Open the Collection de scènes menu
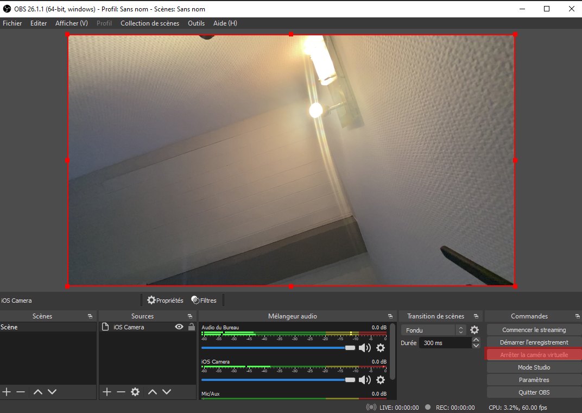 point(150,23)
